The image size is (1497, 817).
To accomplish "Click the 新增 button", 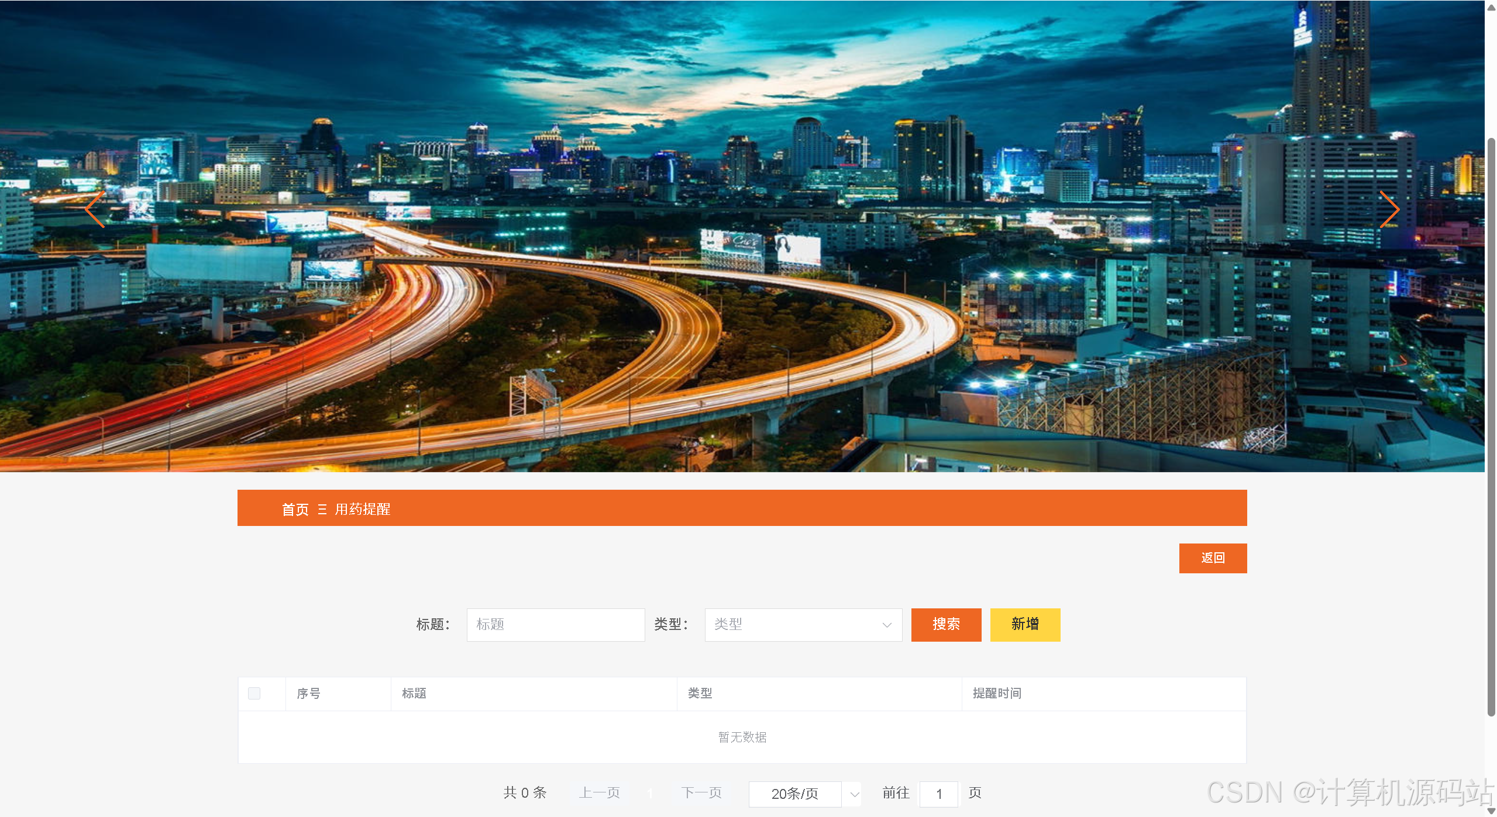I will point(1025,625).
